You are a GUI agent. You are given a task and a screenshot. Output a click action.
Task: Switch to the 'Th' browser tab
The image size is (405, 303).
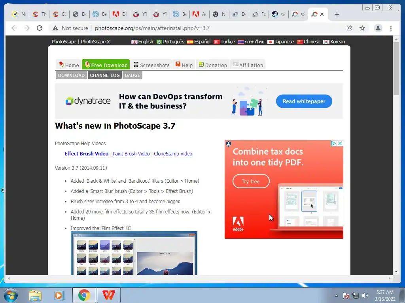[x=39, y=14]
